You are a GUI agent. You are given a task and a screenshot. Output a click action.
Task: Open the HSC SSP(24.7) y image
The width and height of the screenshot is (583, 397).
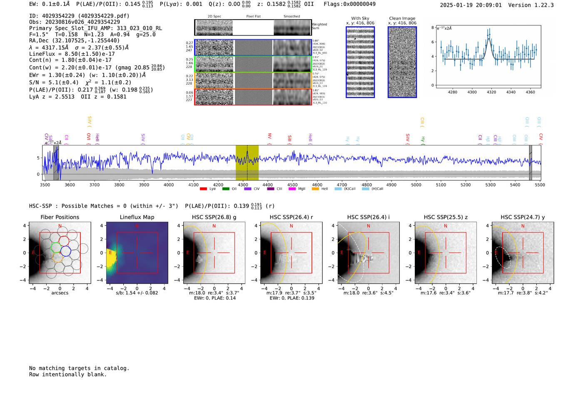tap(523, 253)
